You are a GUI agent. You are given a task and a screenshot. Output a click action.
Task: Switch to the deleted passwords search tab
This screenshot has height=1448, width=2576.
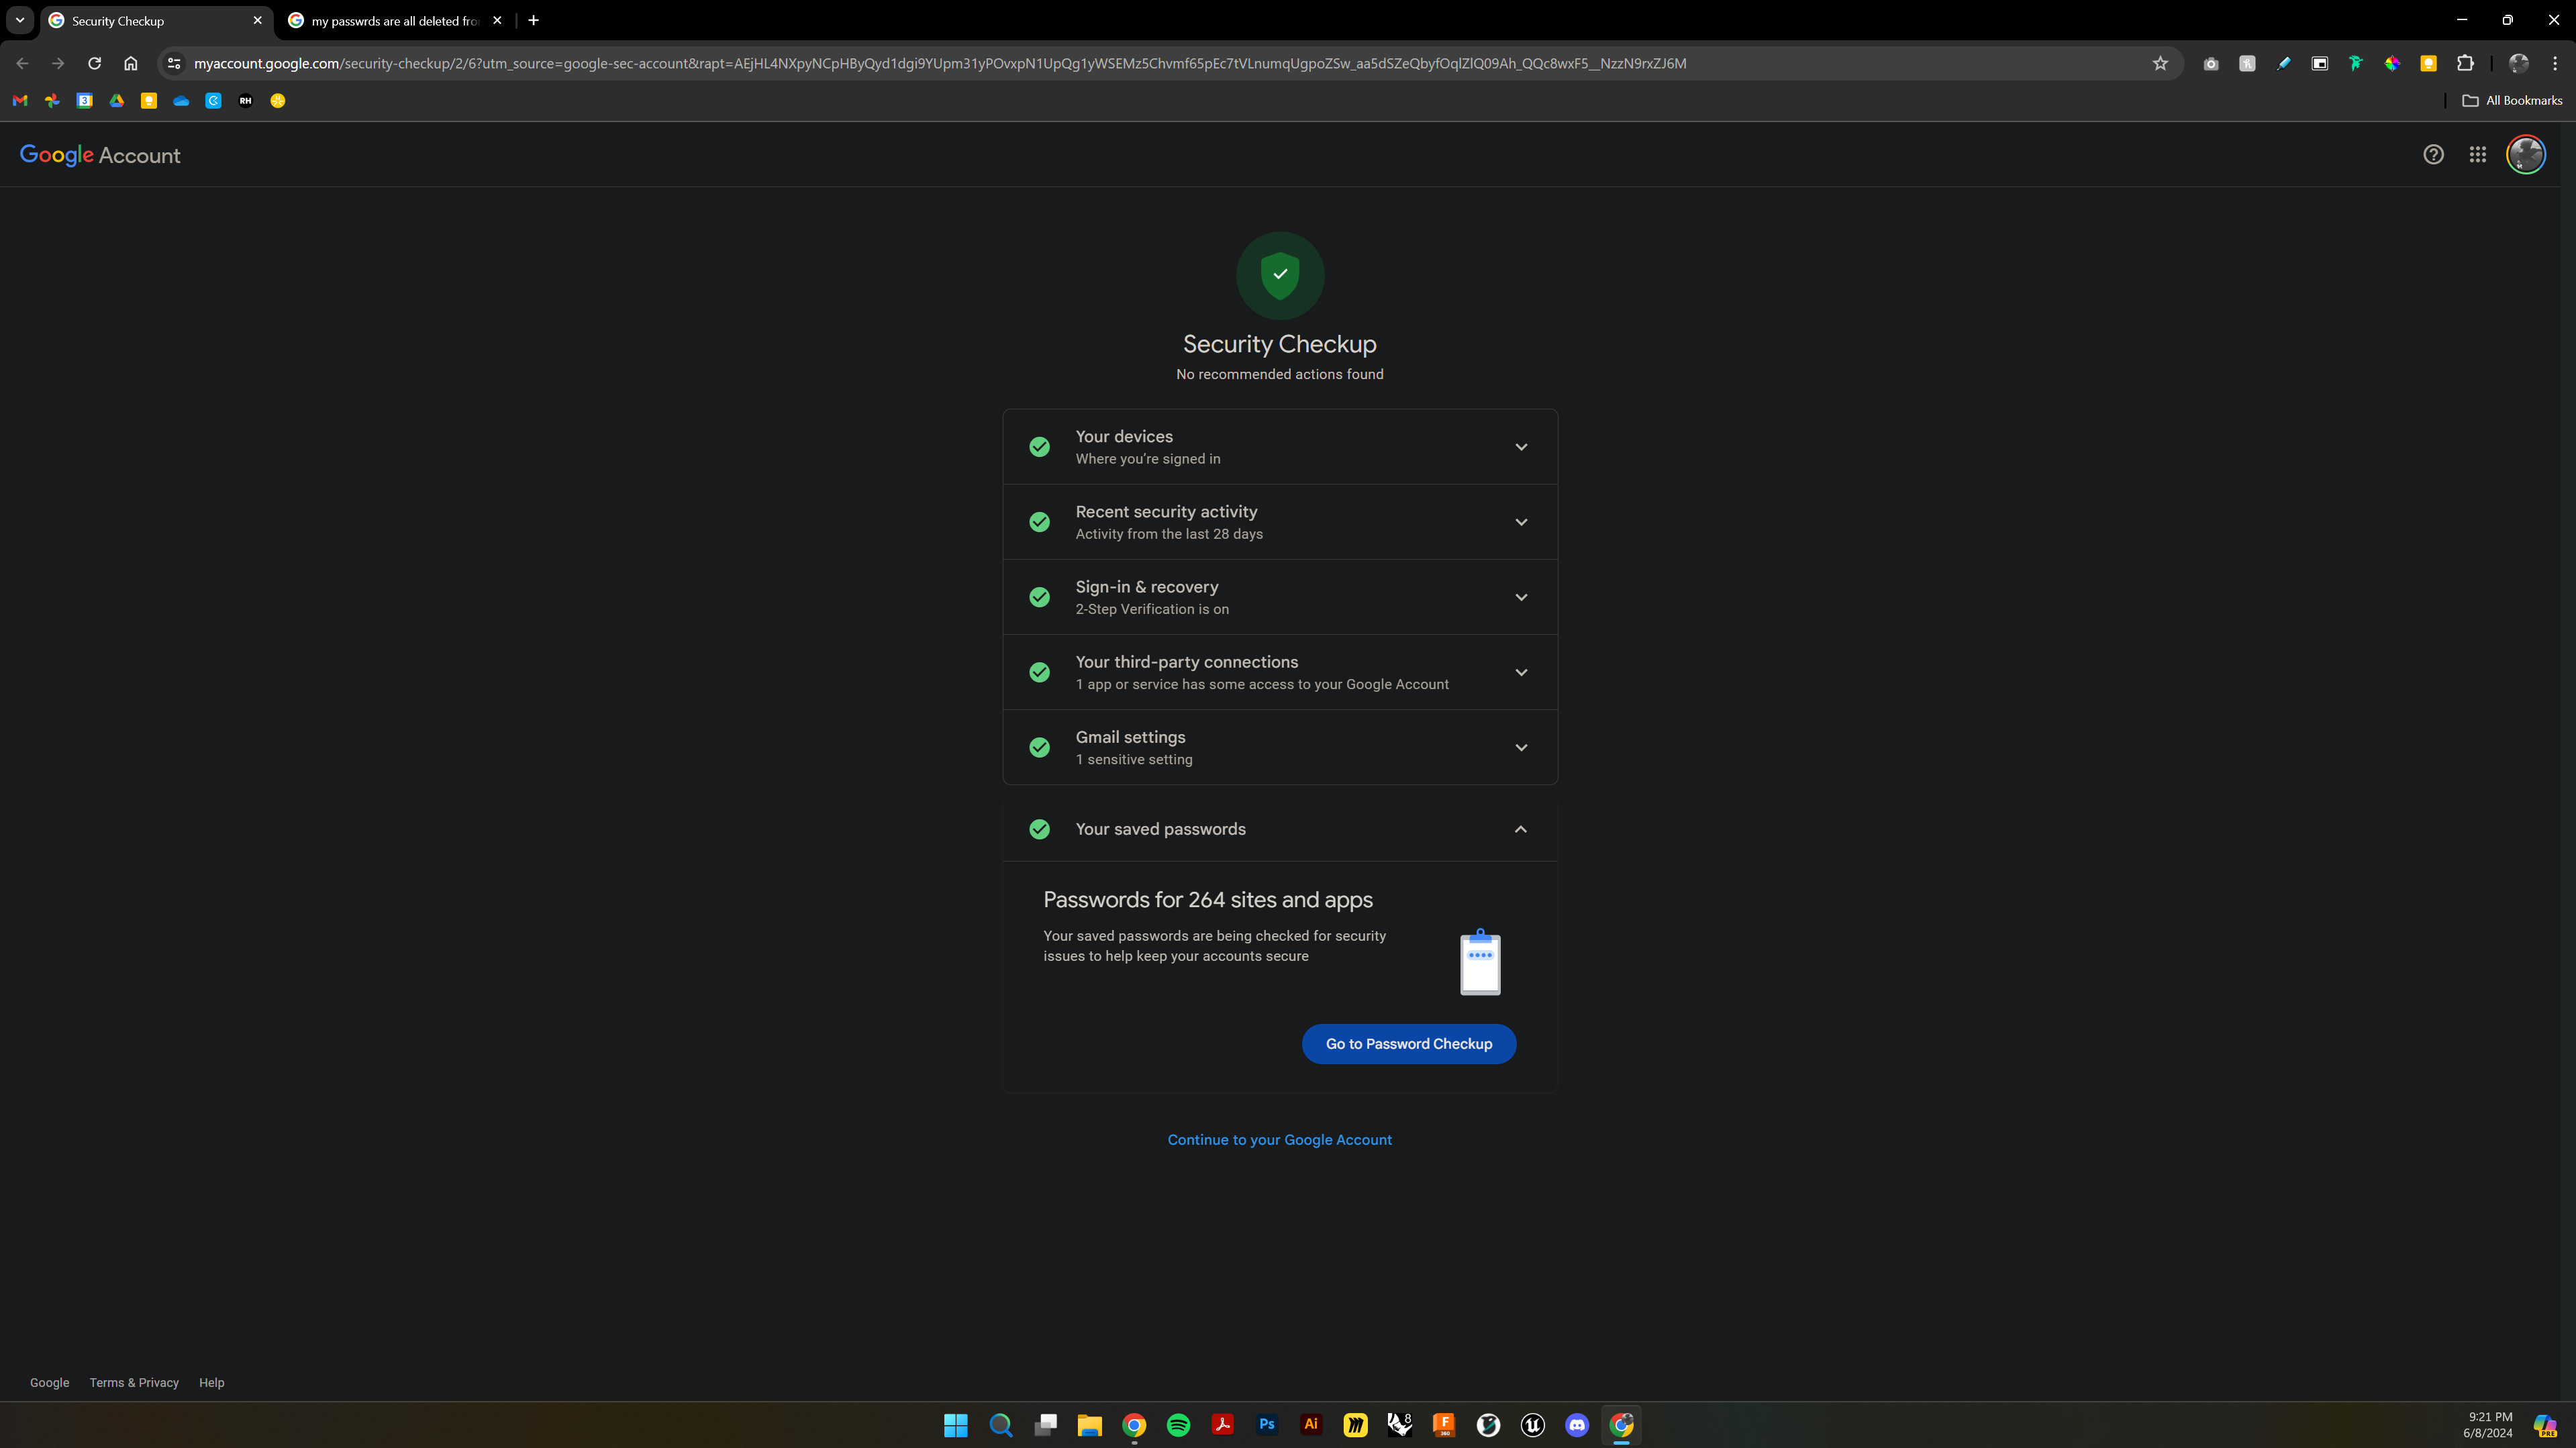point(394,21)
